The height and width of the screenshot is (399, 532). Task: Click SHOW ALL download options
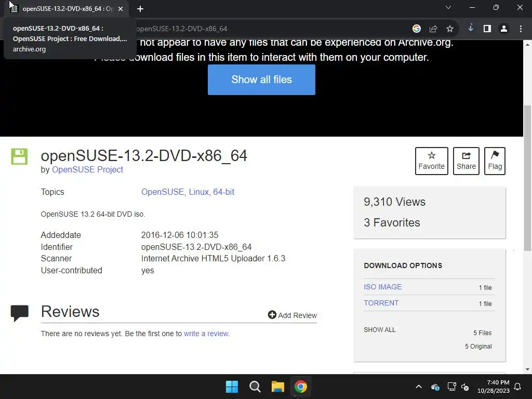click(x=380, y=330)
